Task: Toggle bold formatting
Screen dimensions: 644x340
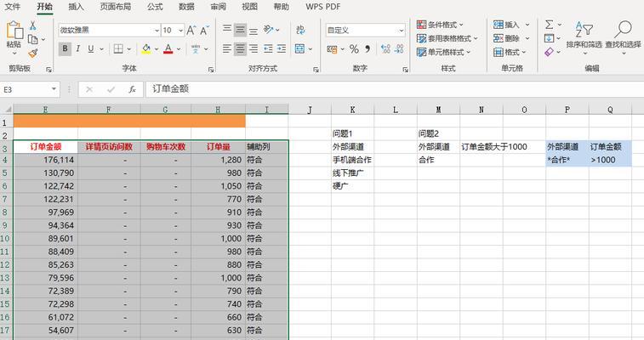Action: (x=65, y=49)
